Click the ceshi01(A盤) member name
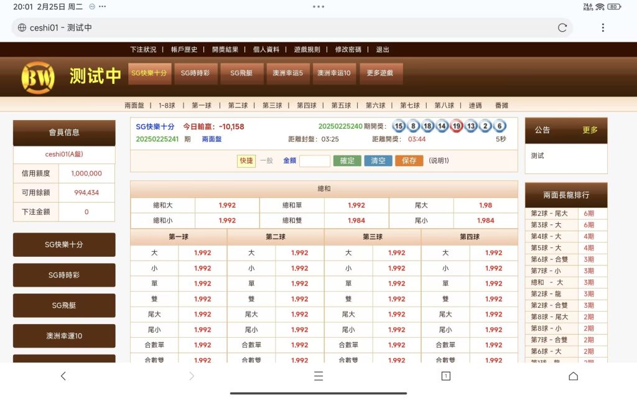637x398 pixels. pyautogui.click(x=64, y=154)
